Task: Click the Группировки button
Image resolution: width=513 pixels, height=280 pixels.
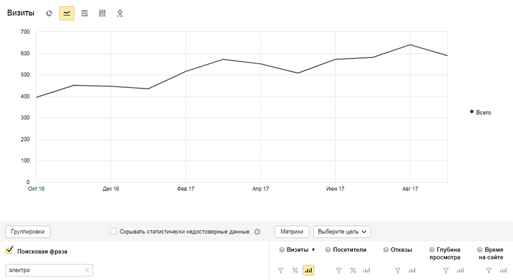Action: coord(28,232)
